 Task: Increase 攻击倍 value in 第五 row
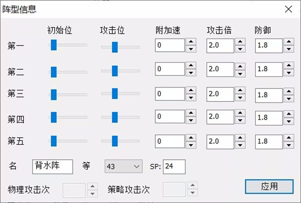(240, 138)
